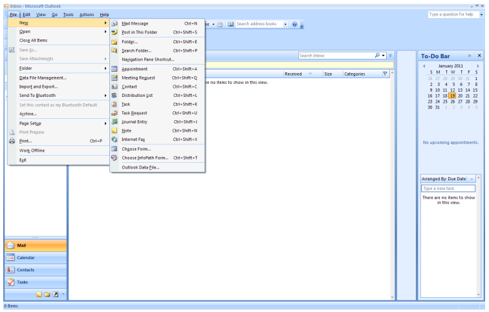The image size is (489, 312).
Task: Click the magnifier icon in Search Inbox
Action: point(377,56)
